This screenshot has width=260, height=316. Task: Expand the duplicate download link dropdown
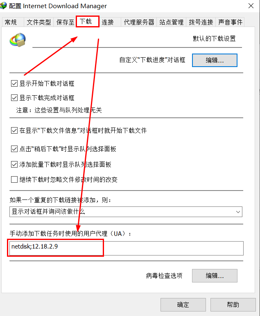[126, 212]
